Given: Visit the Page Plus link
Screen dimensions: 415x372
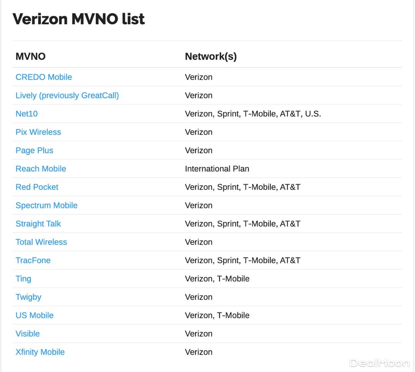Looking at the screenshot, I should [34, 151].
